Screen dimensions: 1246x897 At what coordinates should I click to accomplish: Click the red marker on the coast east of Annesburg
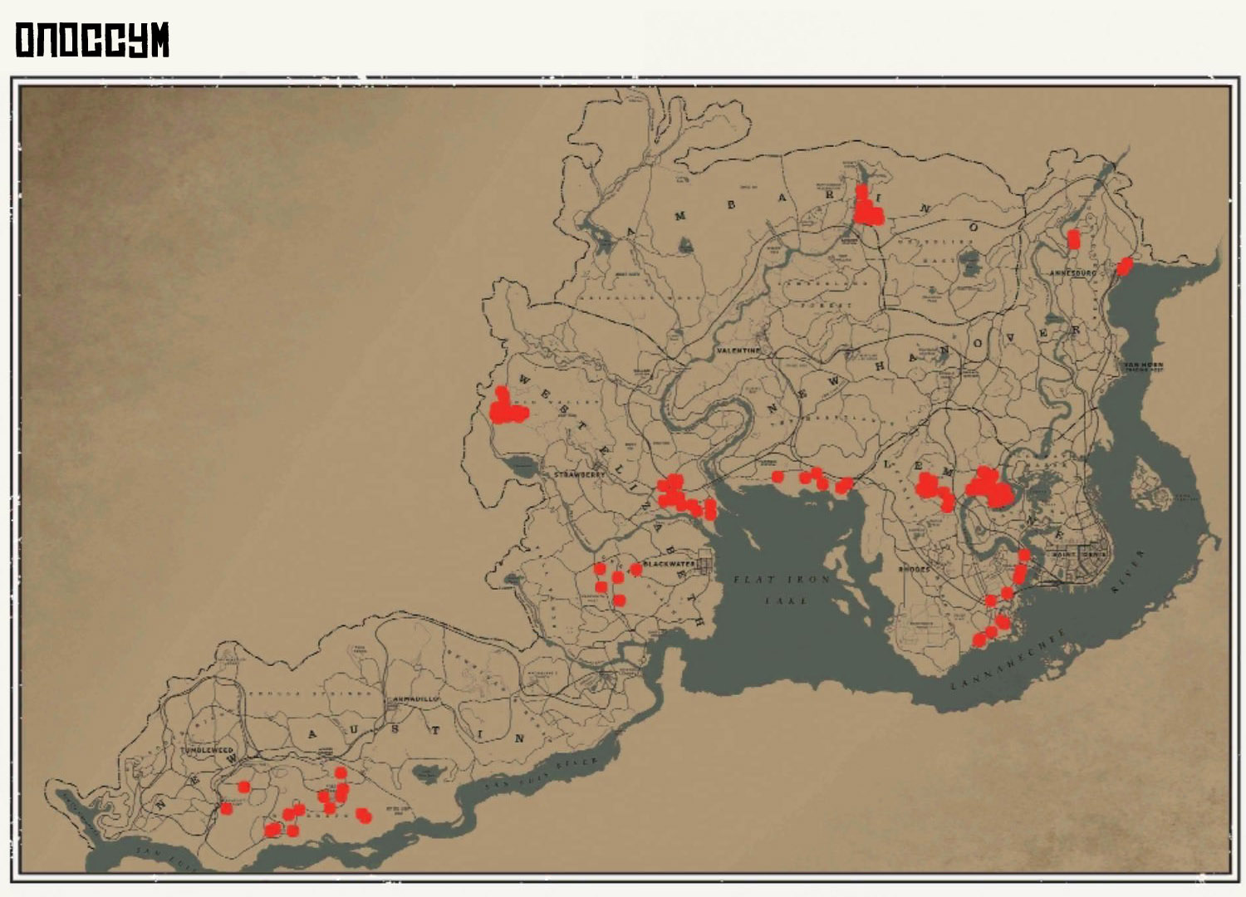point(1125,266)
